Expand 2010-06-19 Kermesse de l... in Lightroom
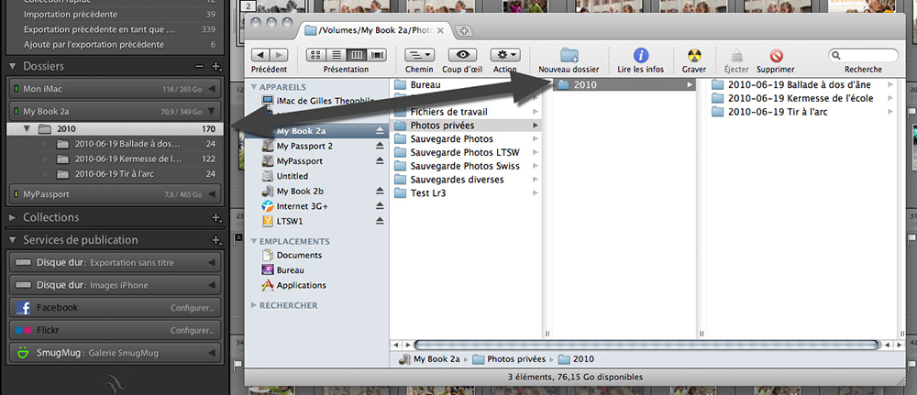The width and height of the screenshot is (917, 395). (x=46, y=159)
